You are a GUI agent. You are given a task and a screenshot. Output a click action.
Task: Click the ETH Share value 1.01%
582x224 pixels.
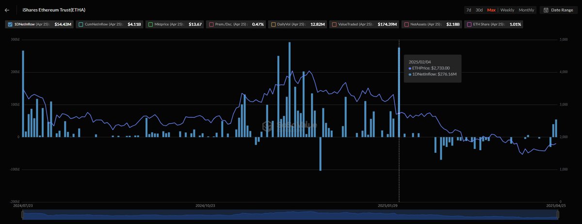pos(516,24)
